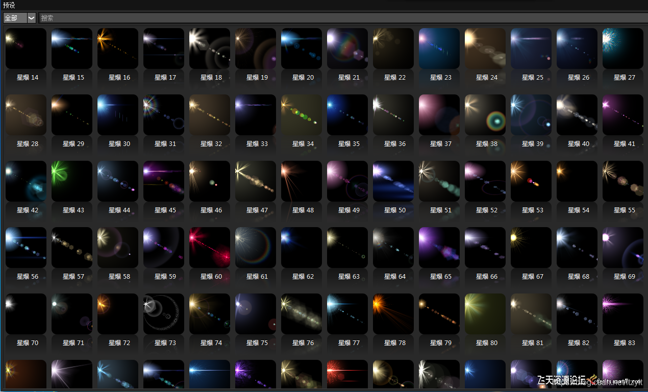Pick the green 星爆 43 preset
The height and width of the screenshot is (392, 648).
72,181
